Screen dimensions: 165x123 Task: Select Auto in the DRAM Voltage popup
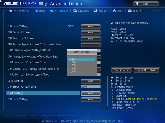tap(82, 59)
